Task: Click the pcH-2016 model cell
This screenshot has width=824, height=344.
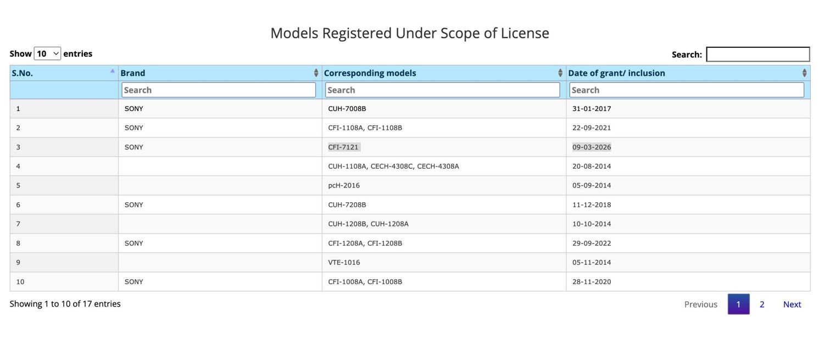Action: point(344,186)
